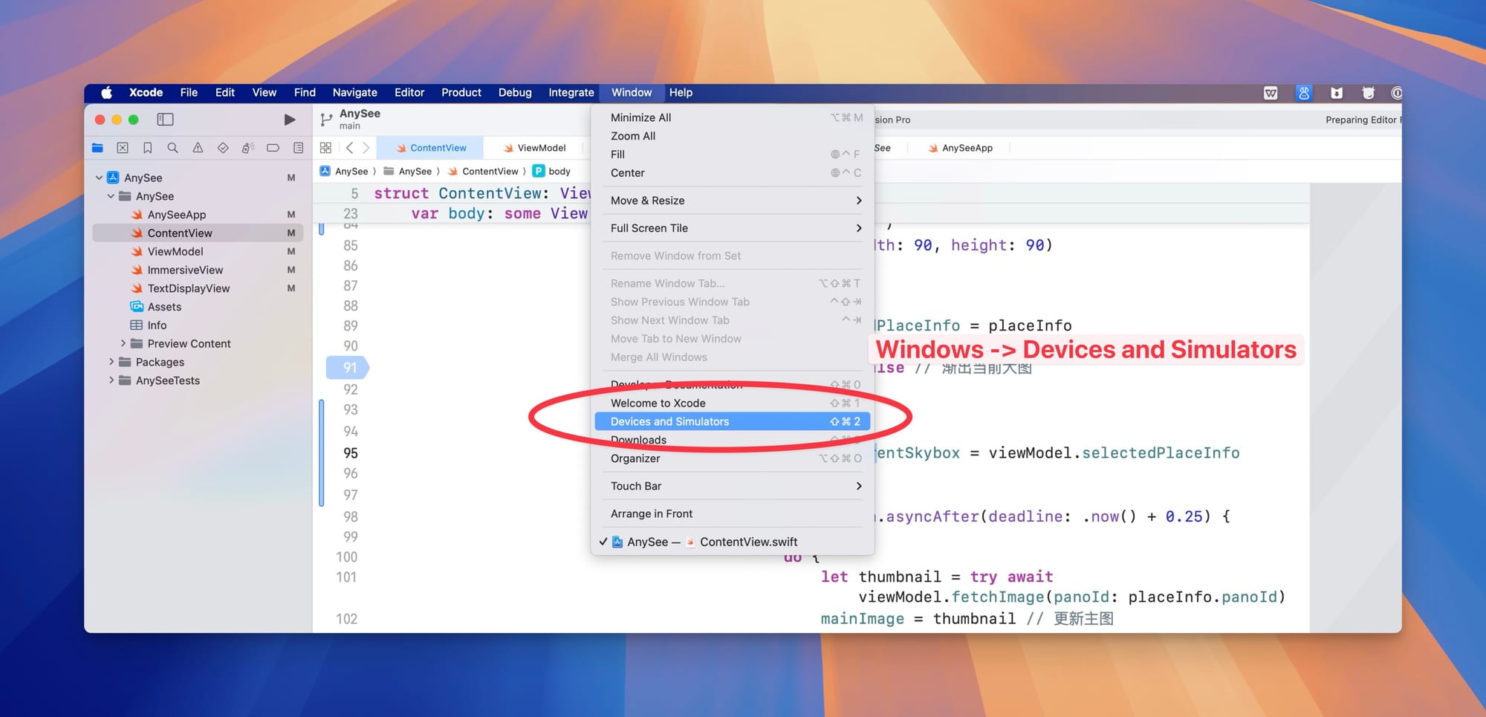Viewport: 1486px width, 717px height.
Task: Click line 91 breakpoint marker
Action: point(348,368)
